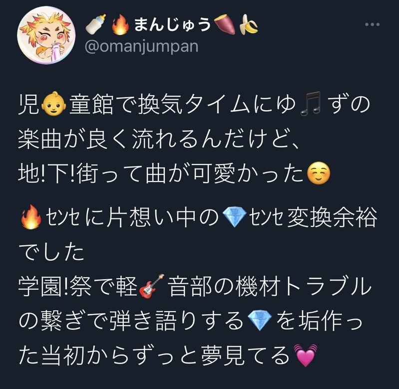Screen dimensions: 399x389
Task: Click the text でした
Action: click(51, 251)
